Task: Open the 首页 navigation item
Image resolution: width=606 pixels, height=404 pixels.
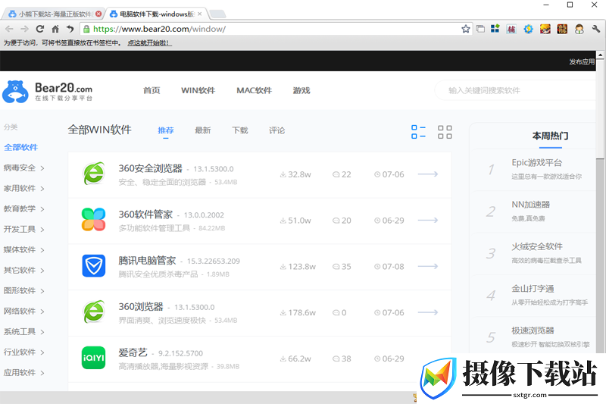Action: coord(151,90)
